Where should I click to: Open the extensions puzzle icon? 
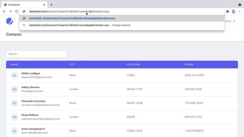point(228,11)
